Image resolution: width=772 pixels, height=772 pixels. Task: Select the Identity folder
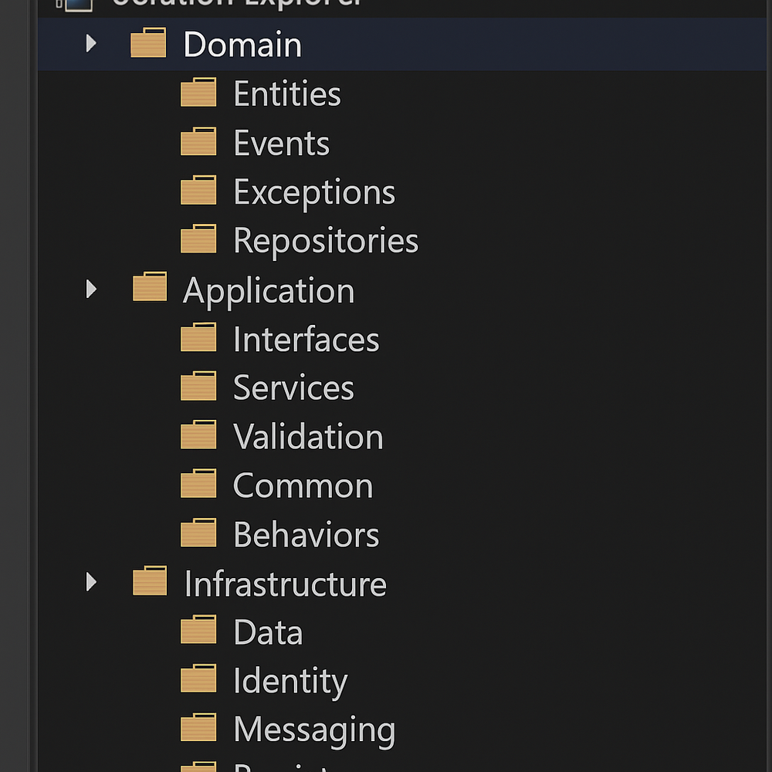click(x=289, y=680)
